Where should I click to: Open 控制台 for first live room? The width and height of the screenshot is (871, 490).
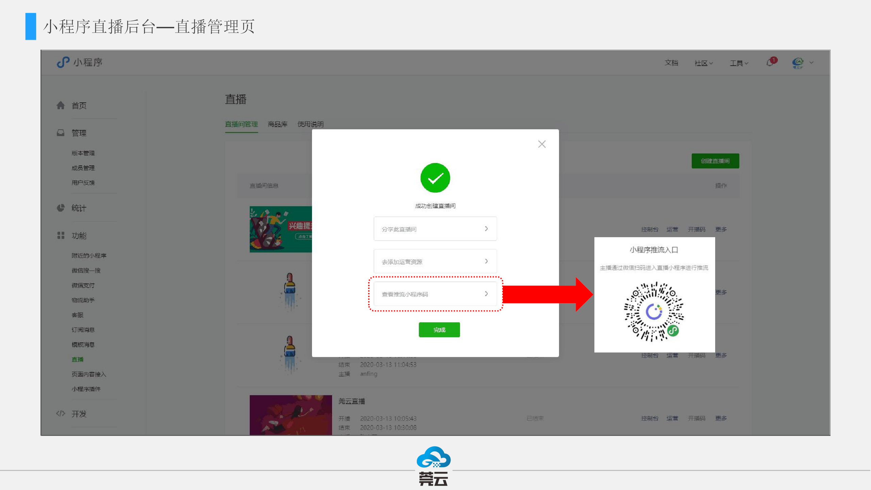click(x=650, y=229)
